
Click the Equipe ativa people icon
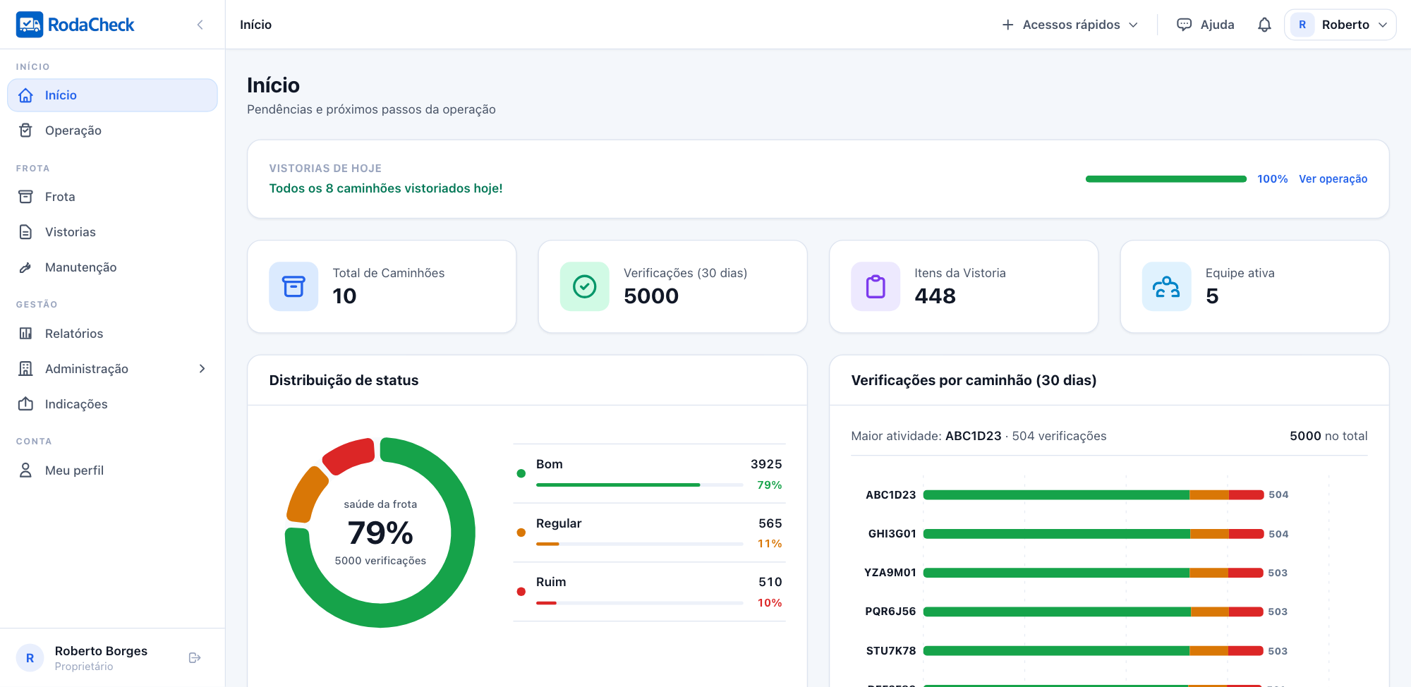point(1167,286)
